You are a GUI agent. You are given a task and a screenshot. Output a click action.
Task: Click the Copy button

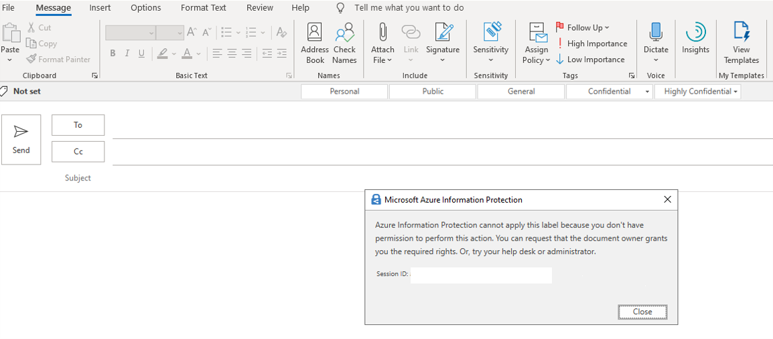[x=42, y=43]
